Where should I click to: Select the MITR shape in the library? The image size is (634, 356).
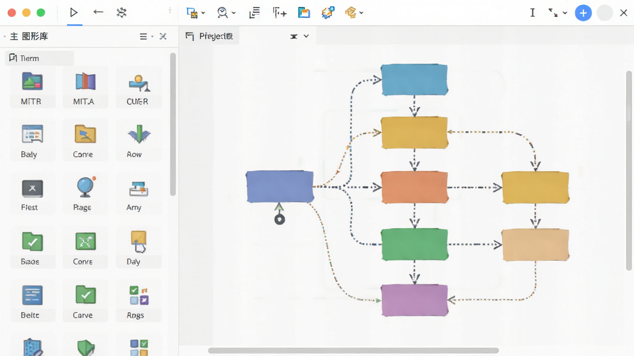[32, 88]
